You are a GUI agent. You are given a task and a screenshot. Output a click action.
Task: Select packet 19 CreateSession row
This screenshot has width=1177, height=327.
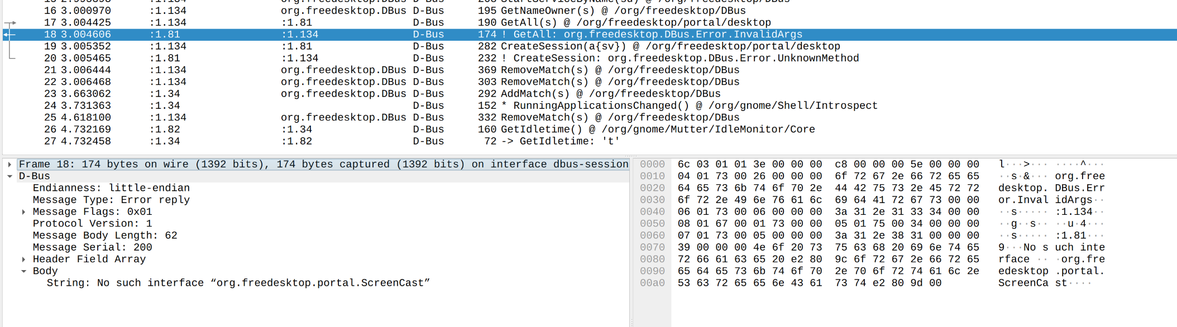point(590,46)
